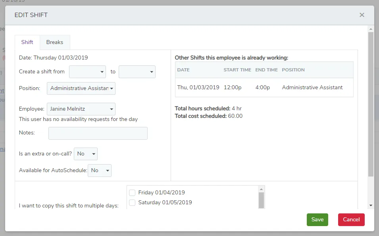This screenshot has width=379, height=236.
Task: Click the Notes input field
Action: pyautogui.click(x=98, y=133)
